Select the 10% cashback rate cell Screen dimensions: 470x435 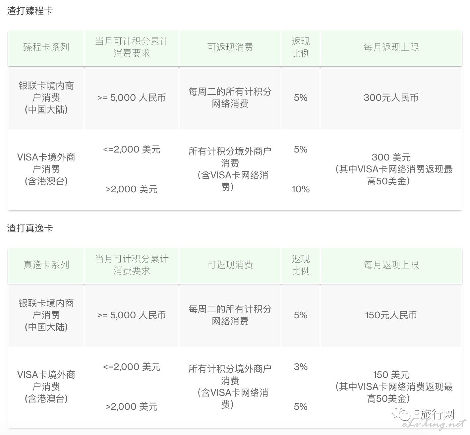tap(301, 189)
